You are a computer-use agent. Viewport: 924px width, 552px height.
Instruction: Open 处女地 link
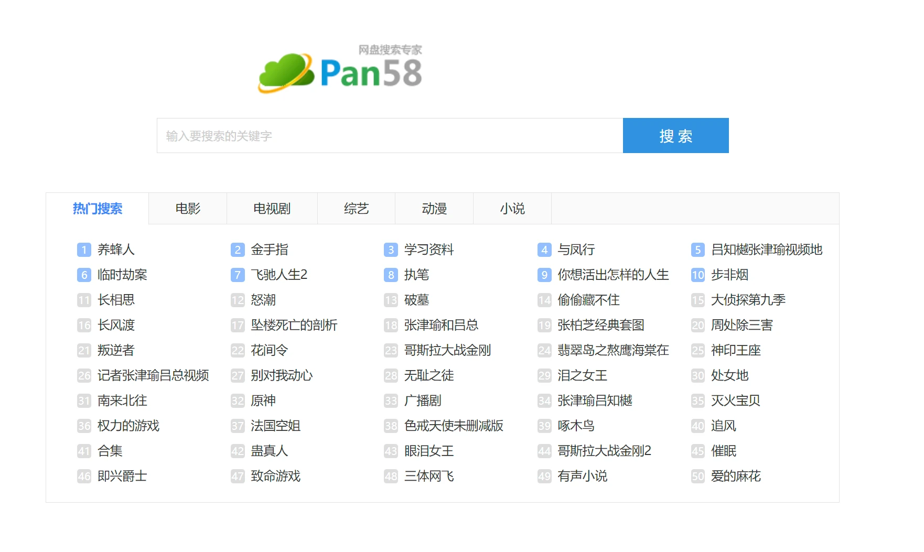pos(729,375)
